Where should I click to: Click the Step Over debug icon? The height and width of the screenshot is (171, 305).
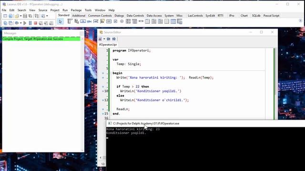[x=46, y=23]
